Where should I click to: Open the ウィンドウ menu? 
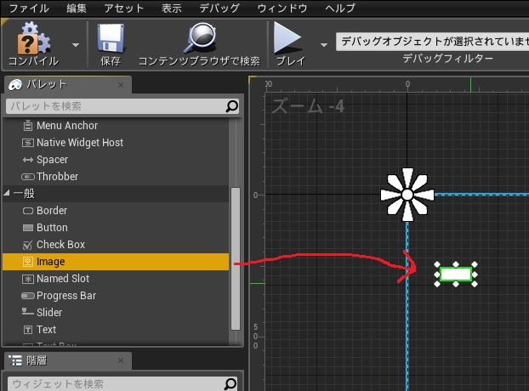(x=282, y=8)
